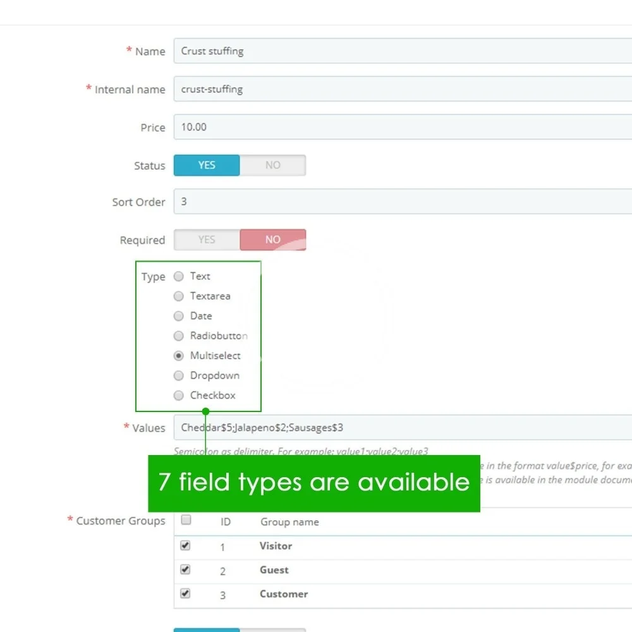Click the Price input field
This screenshot has height=632, width=632.
coord(402,127)
